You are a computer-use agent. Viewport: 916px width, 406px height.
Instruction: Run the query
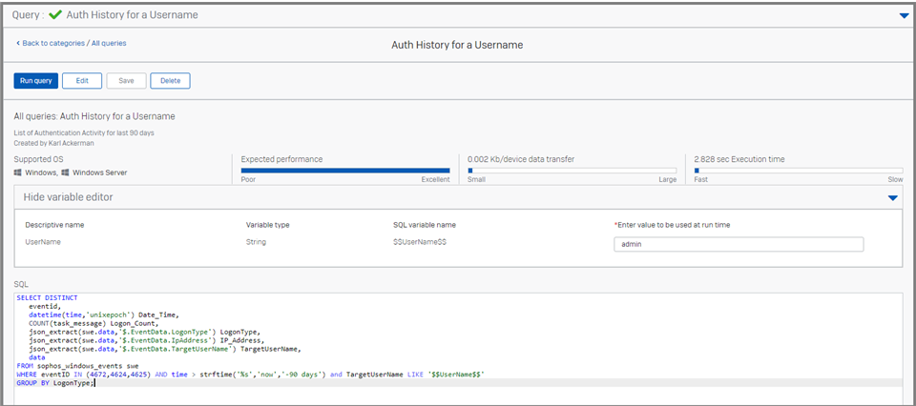point(35,80)
